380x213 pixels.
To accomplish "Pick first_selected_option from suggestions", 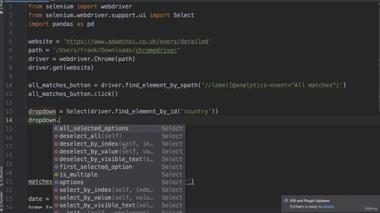I will [x=119, y=167].
